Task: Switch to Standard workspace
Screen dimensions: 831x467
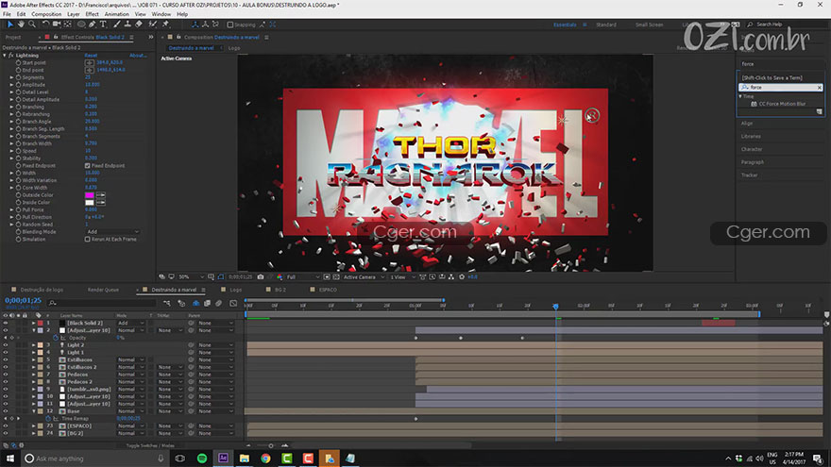Action: (605, 25)
